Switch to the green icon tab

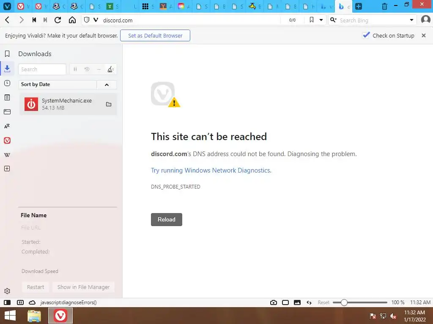(x=112, y=6)
